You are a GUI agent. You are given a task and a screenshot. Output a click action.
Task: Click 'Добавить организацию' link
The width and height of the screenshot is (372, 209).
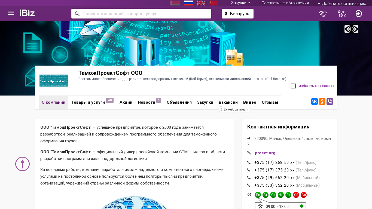(x=342, y=4)
